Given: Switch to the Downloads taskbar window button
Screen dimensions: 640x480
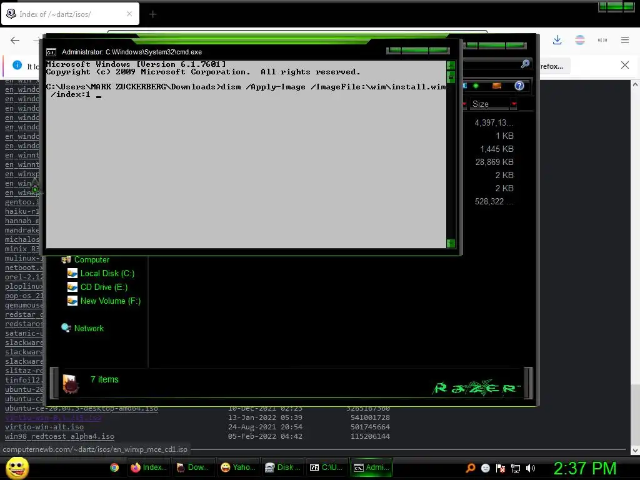Looking at the screenshot, I should click(x=194, y=467).
